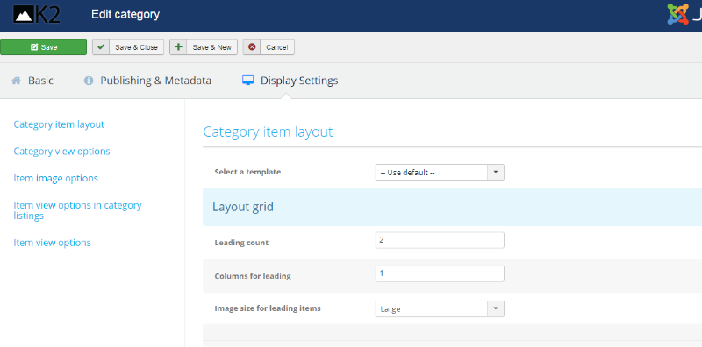Open the Select a template dropdown

click(440, 173)
